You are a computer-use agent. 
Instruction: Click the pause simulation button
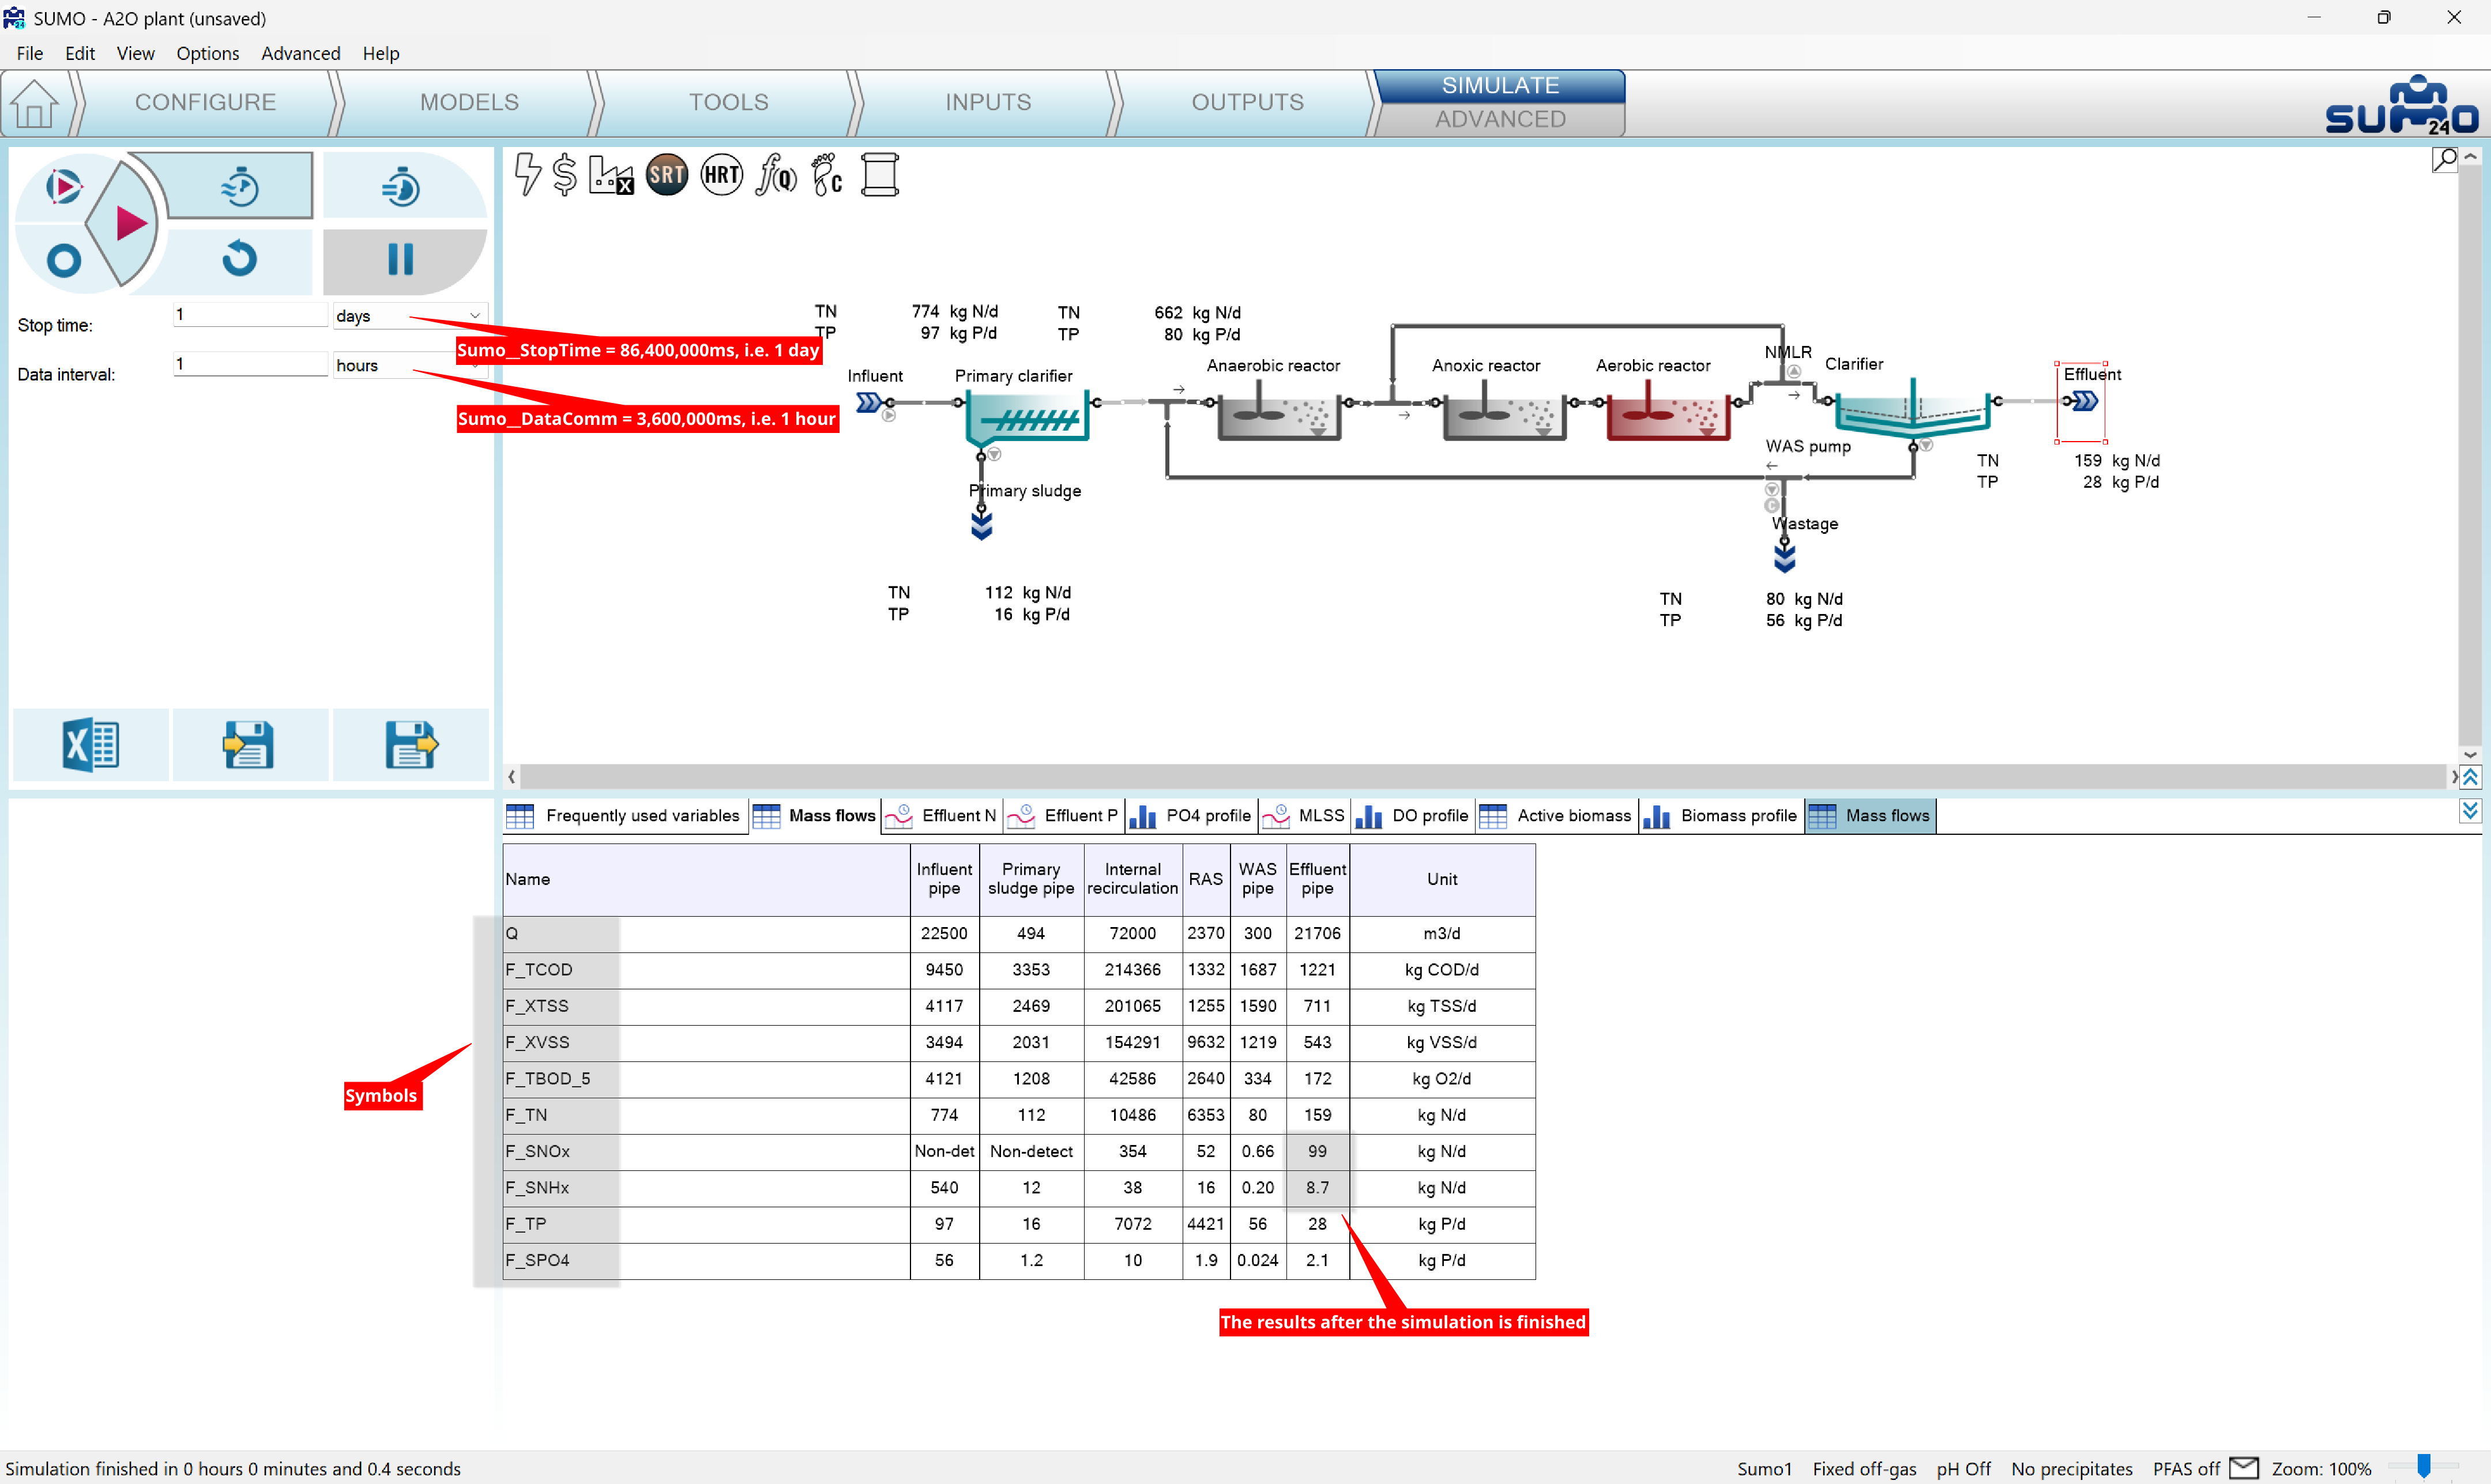click(400, 259)
